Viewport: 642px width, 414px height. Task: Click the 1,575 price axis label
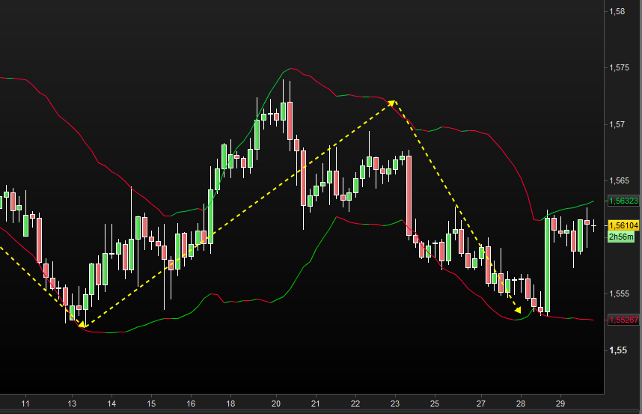619,67
